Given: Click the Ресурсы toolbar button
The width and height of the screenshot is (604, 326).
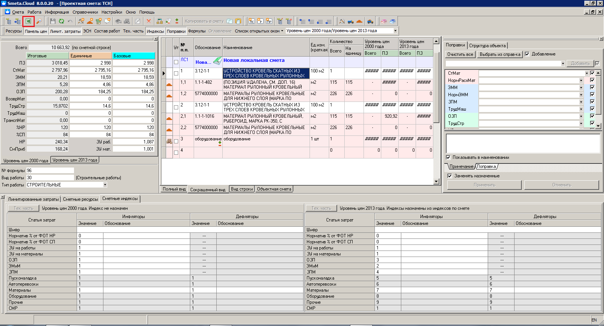Looking at the screenshot, I should tap(14, 31).
